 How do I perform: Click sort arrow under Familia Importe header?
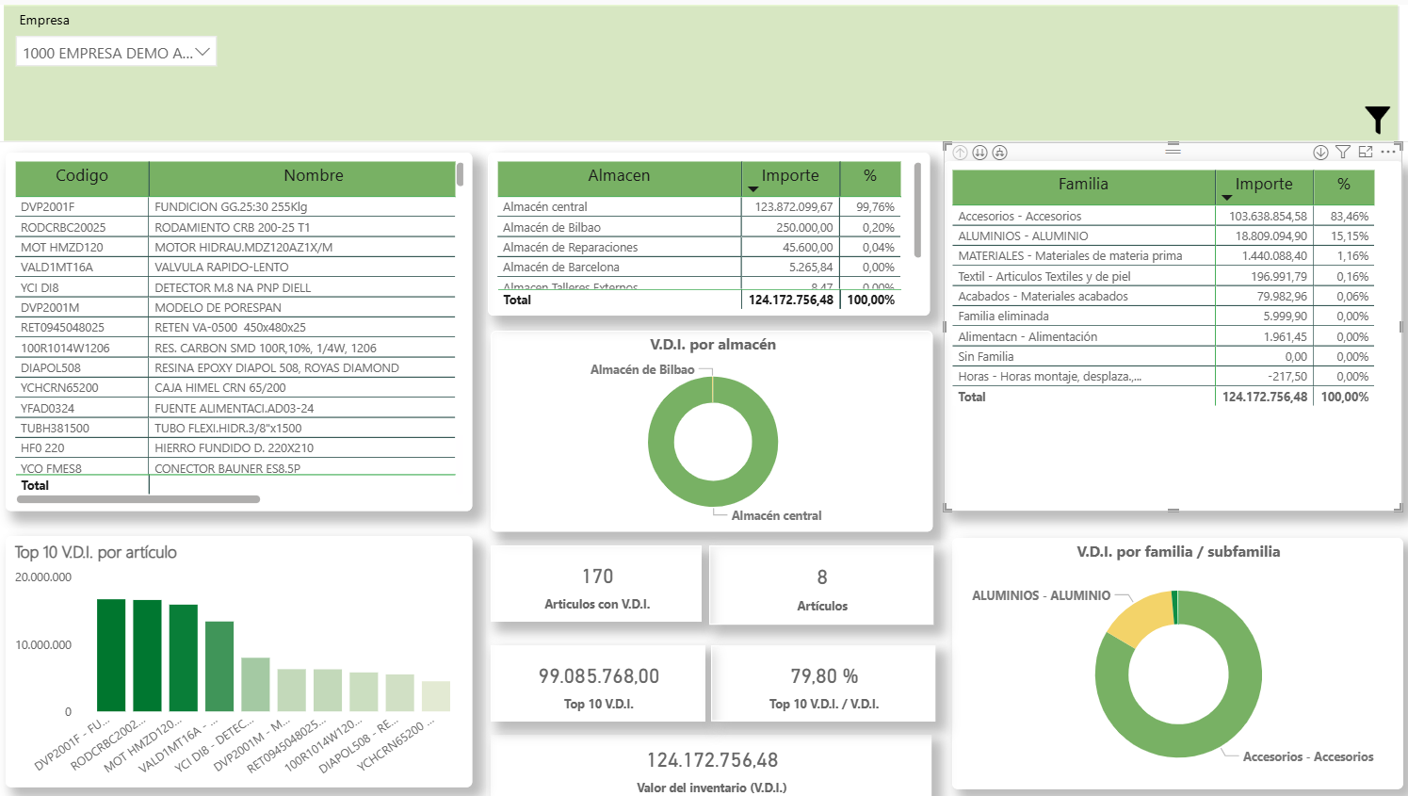[1226, 198]
